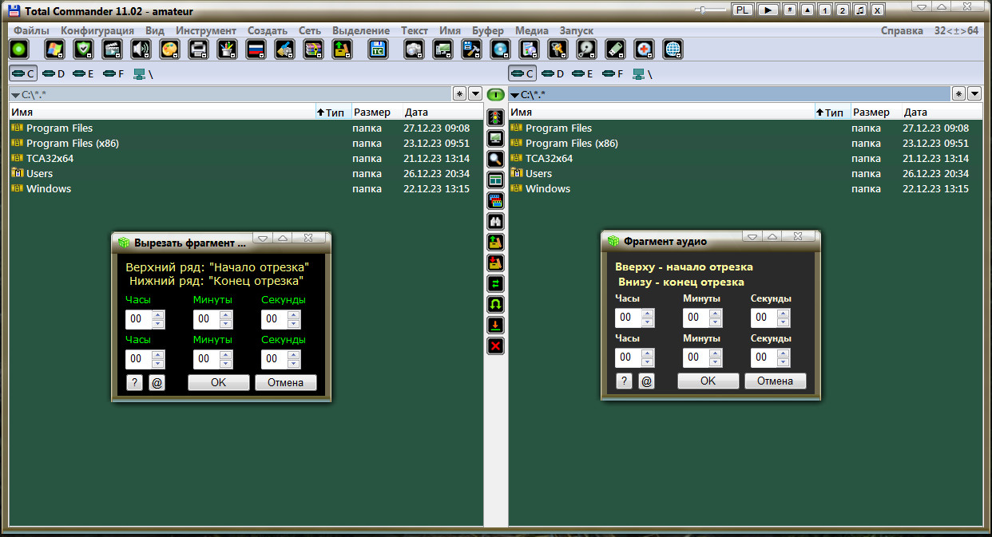Decrease the end minutes spinner in Фрагмент аудио dialog
The width and height of the screenshot is (992, 537).
tap(716, 363)
